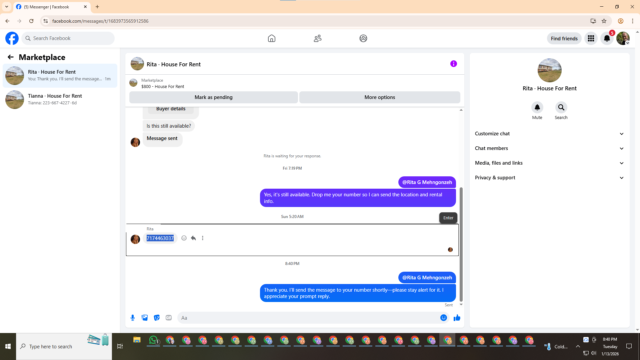Send a thumbs-up like
This screenshot has width=640, height=360.
tap(457, 318)
